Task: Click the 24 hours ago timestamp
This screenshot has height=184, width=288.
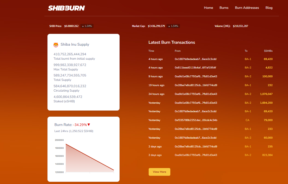Action: 157,94
